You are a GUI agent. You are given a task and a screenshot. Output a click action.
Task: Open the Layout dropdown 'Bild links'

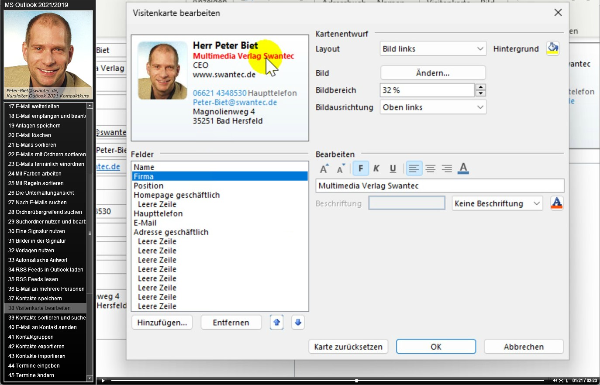pos(433,49)
